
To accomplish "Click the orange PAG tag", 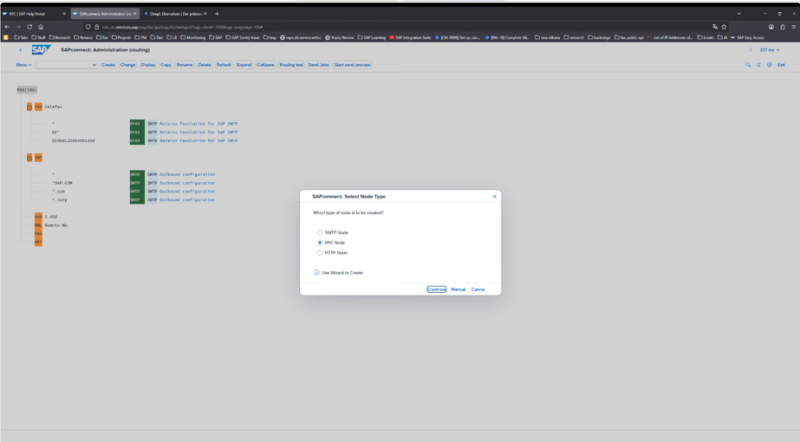I will point(38,234).
